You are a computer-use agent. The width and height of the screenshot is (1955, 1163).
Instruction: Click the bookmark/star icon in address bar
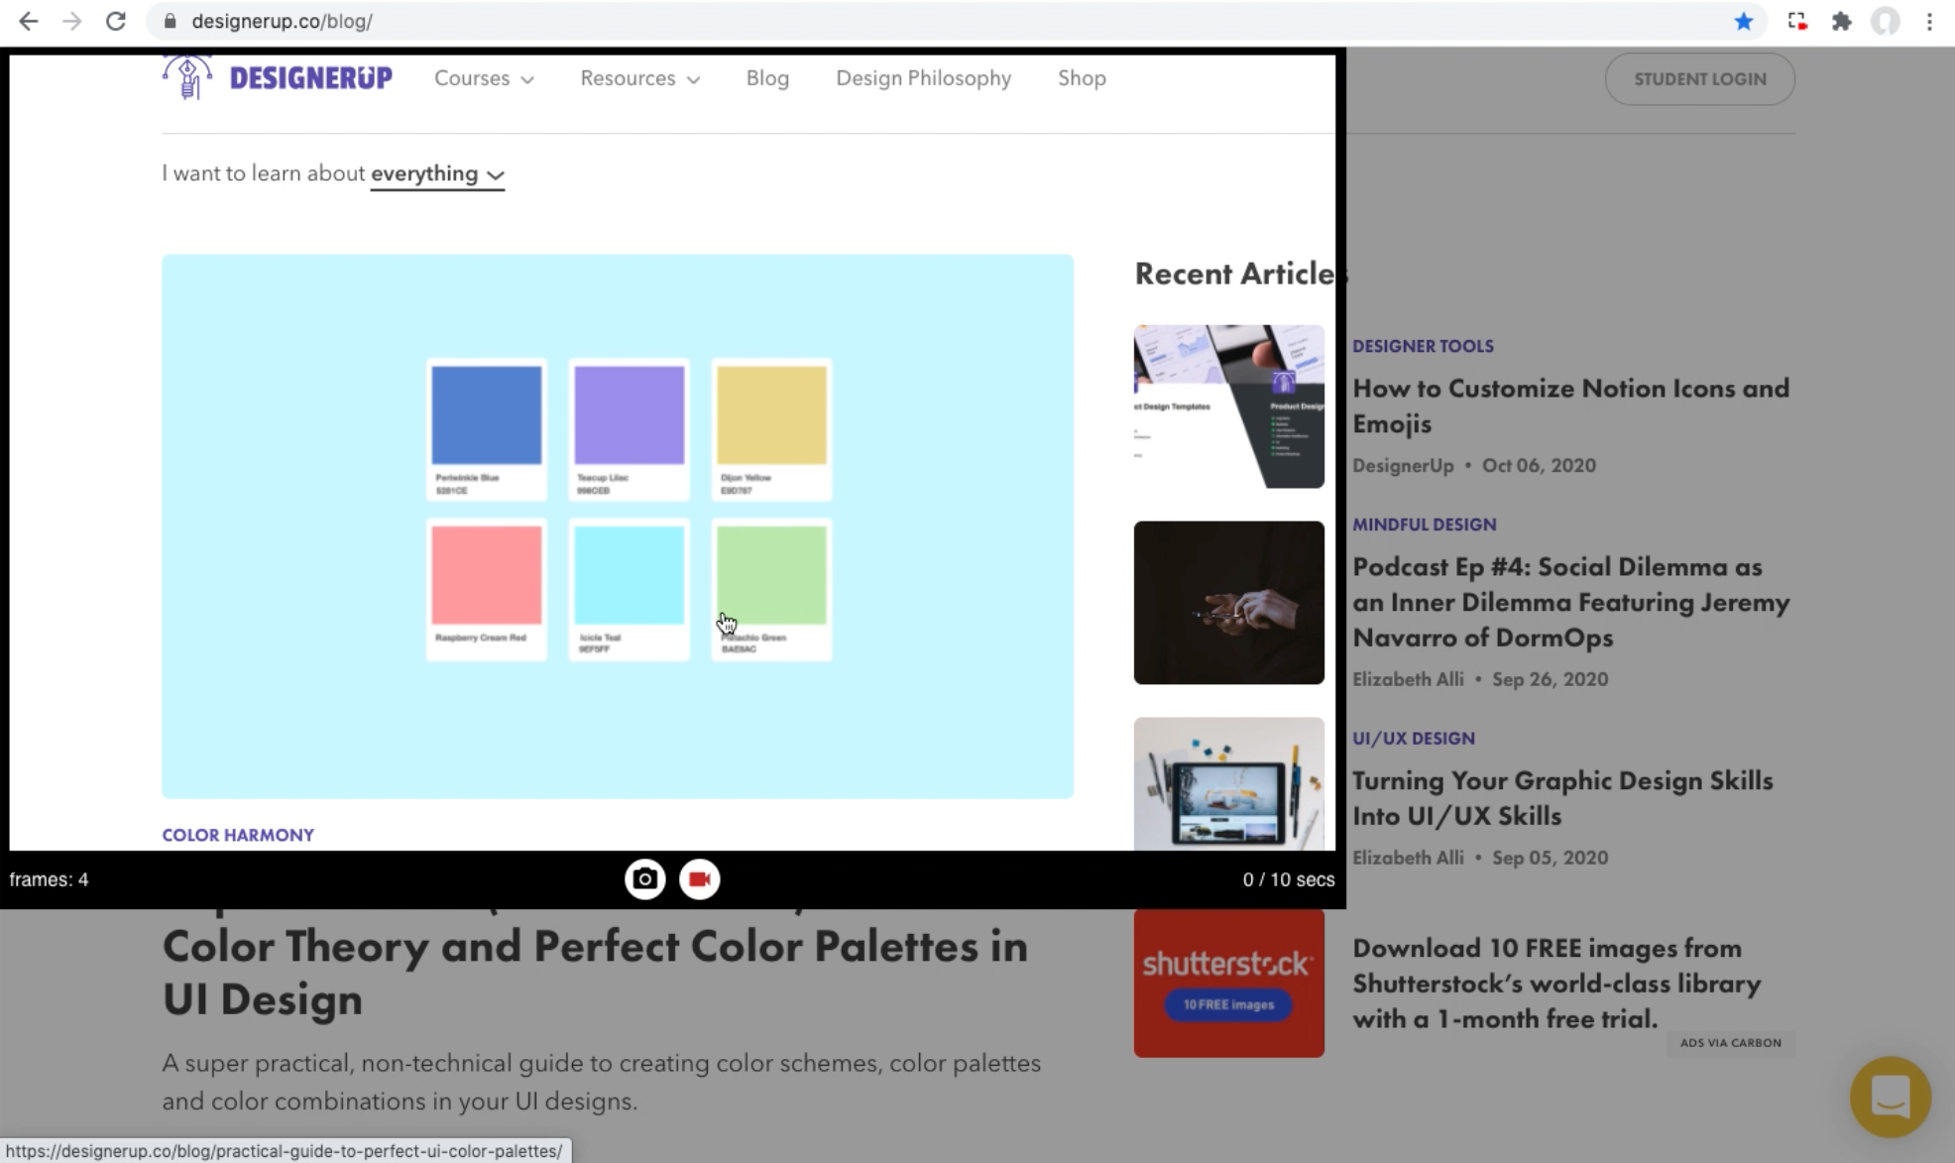coord(1743,22)
